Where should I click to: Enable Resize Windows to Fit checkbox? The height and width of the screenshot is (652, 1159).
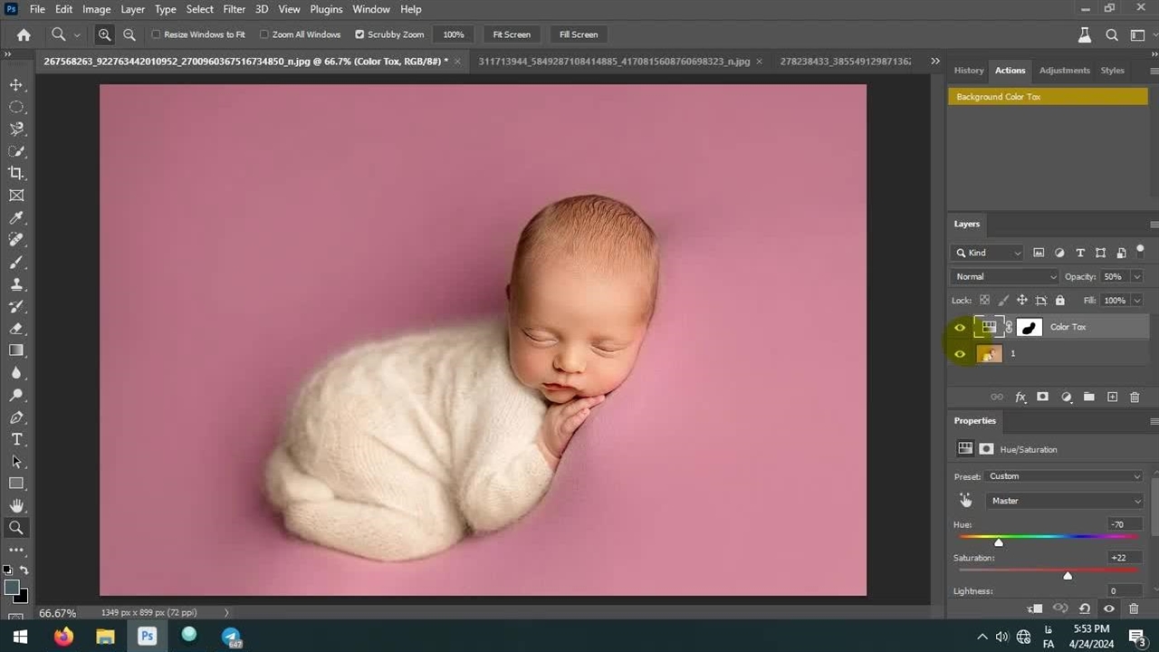coord(157,34)
